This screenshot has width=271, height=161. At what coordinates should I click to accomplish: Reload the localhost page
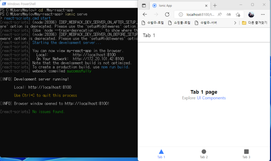pyautogui.click(x=167, y=14)
